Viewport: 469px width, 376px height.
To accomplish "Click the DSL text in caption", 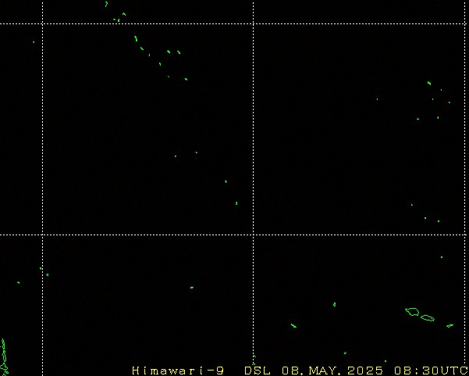I will point(258,371).
